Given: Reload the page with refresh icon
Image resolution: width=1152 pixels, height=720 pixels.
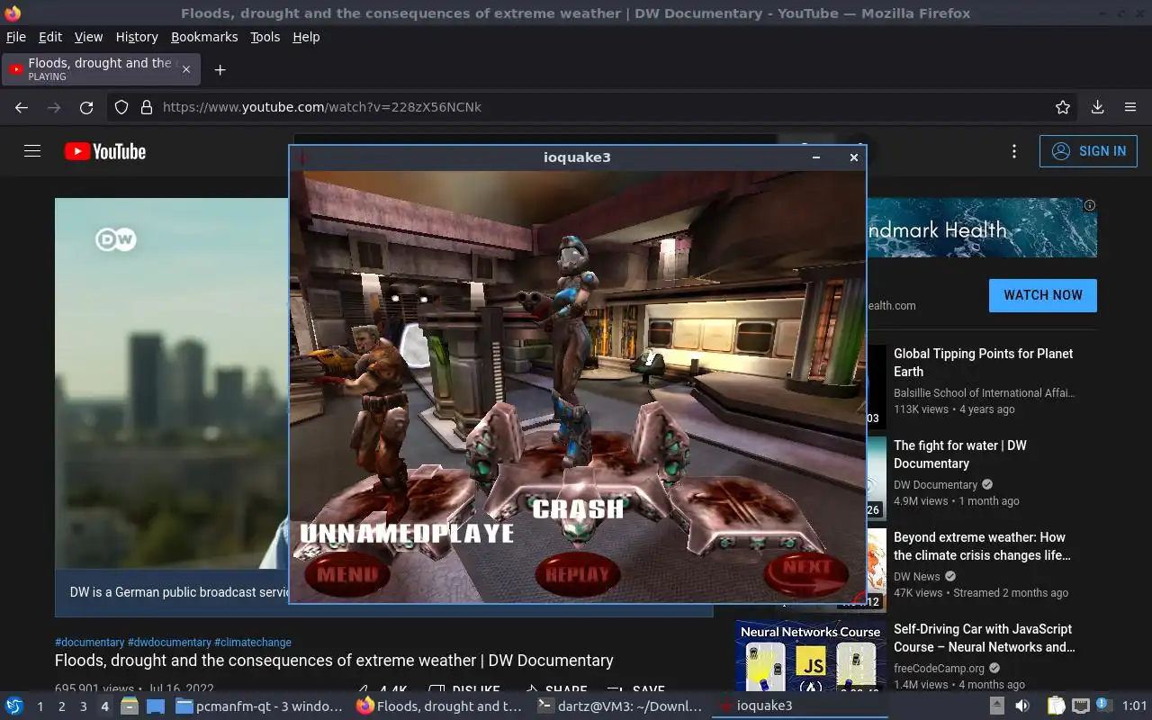Looking at the screenshot, I should click(x=86, y=107).
